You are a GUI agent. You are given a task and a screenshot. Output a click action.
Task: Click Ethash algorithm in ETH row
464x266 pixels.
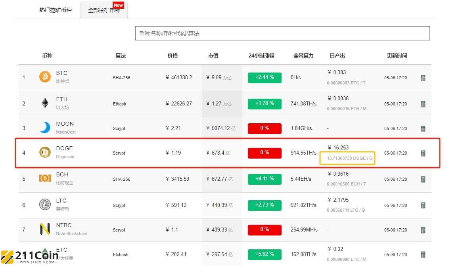tap(119, 104)
